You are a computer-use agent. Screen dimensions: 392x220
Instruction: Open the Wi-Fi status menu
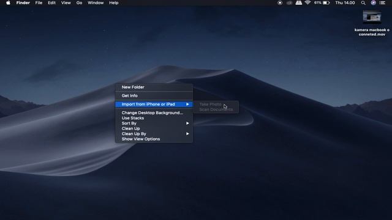307,2
